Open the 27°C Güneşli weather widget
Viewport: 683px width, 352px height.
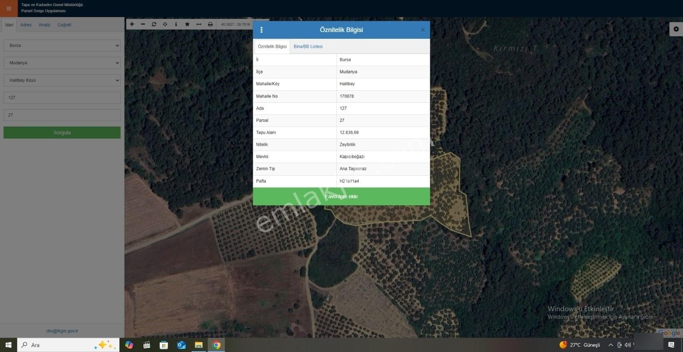[580, 345]
